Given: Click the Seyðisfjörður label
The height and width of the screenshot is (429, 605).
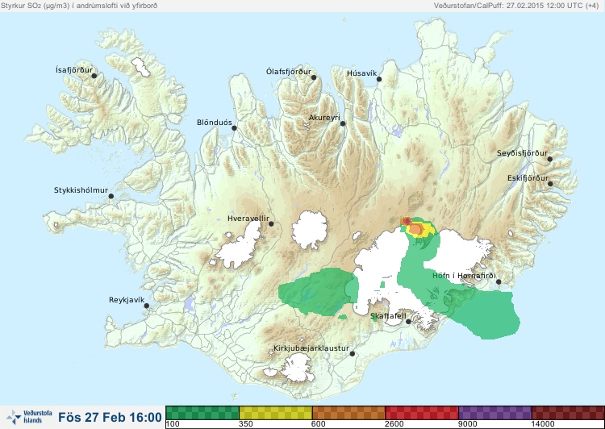Looking at the screenshot, I should [522, 153].
